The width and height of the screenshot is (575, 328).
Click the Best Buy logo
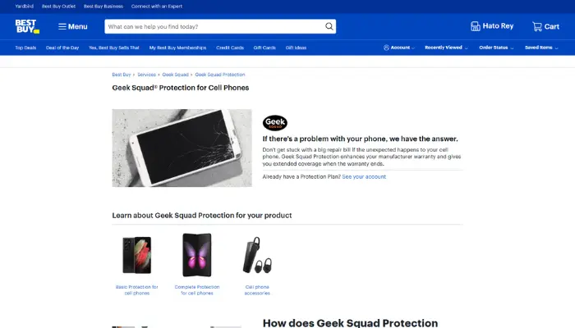pos(27,26)
